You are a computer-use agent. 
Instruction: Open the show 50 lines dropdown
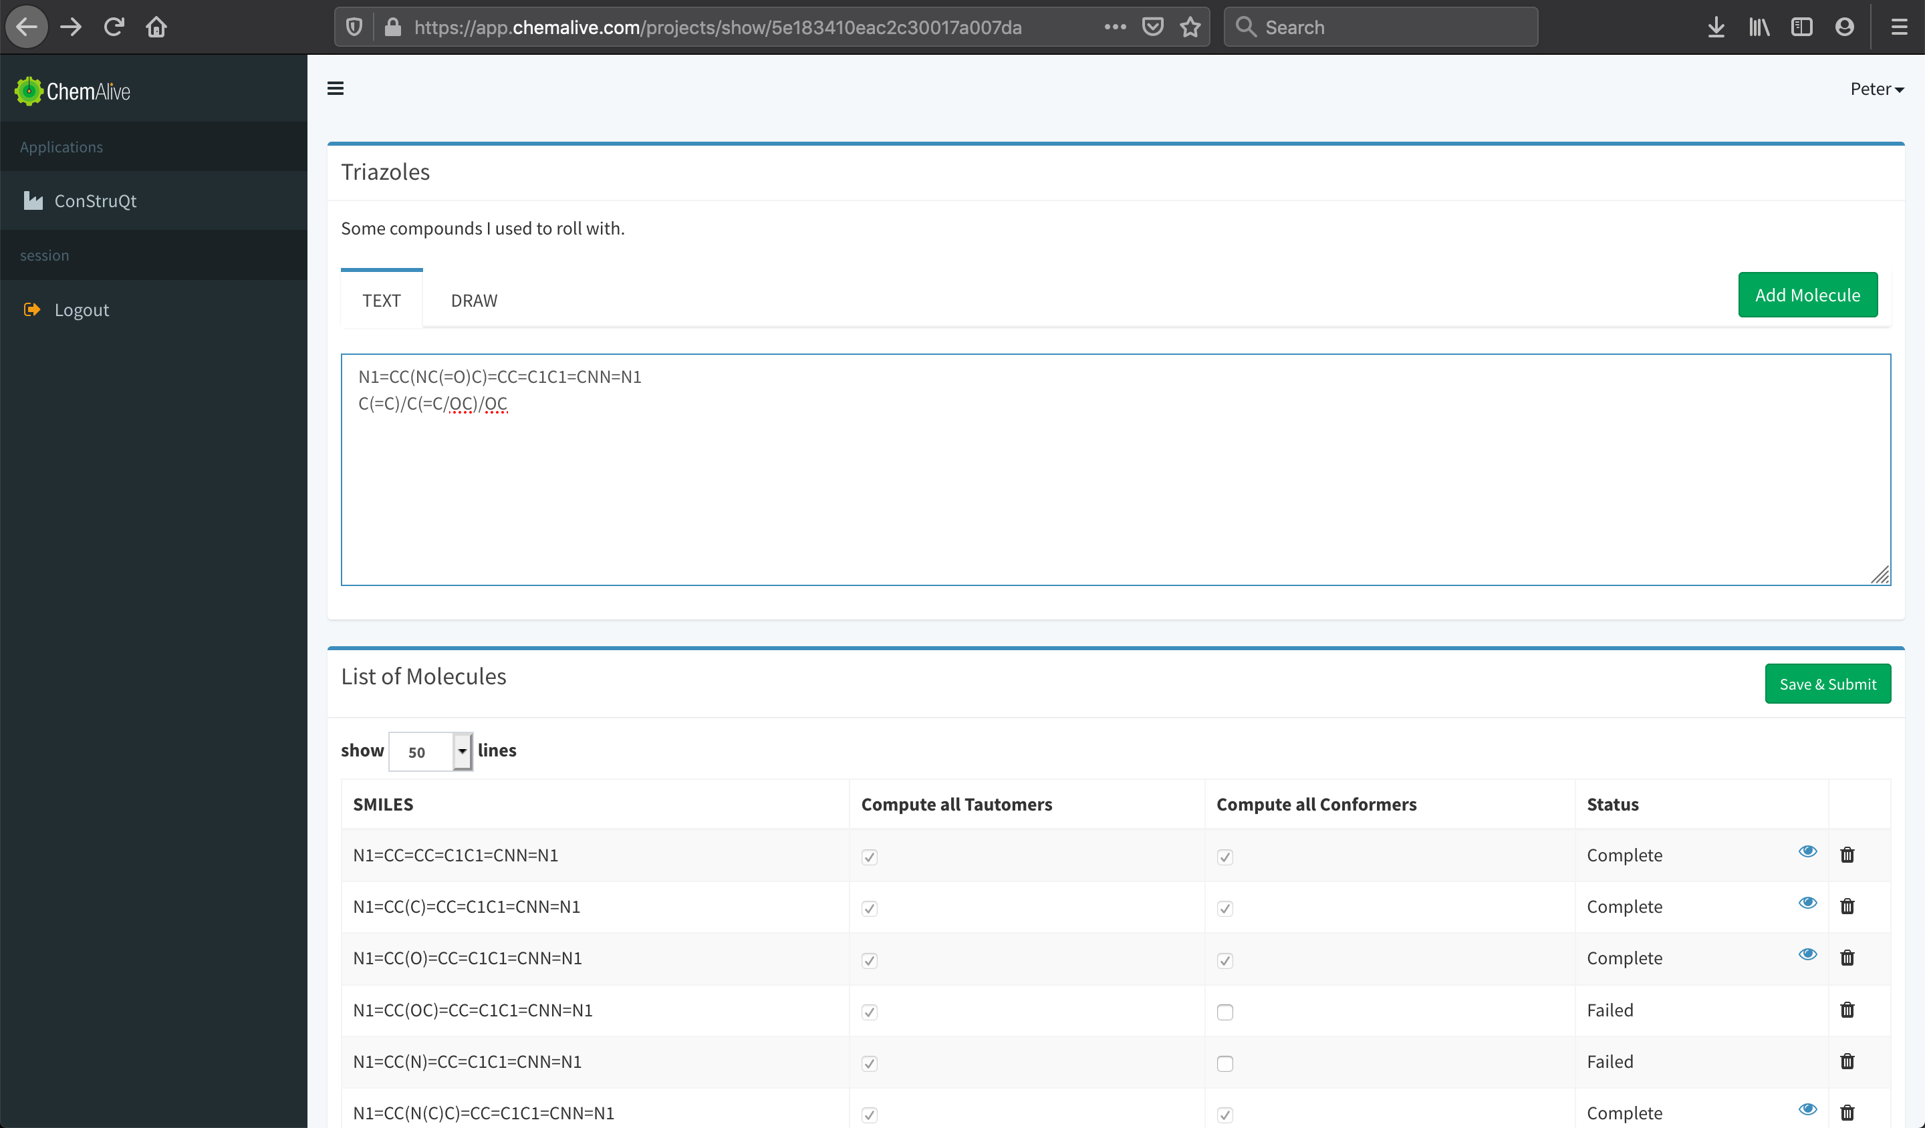431,752
